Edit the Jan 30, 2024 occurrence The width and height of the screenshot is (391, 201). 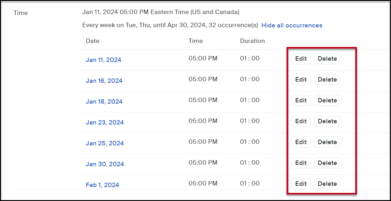pos(301,163)
